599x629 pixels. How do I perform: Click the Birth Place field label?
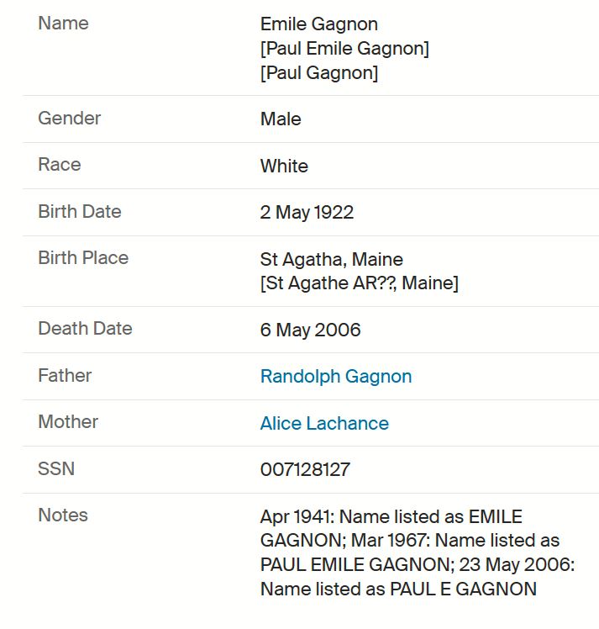tap(83, 258)
